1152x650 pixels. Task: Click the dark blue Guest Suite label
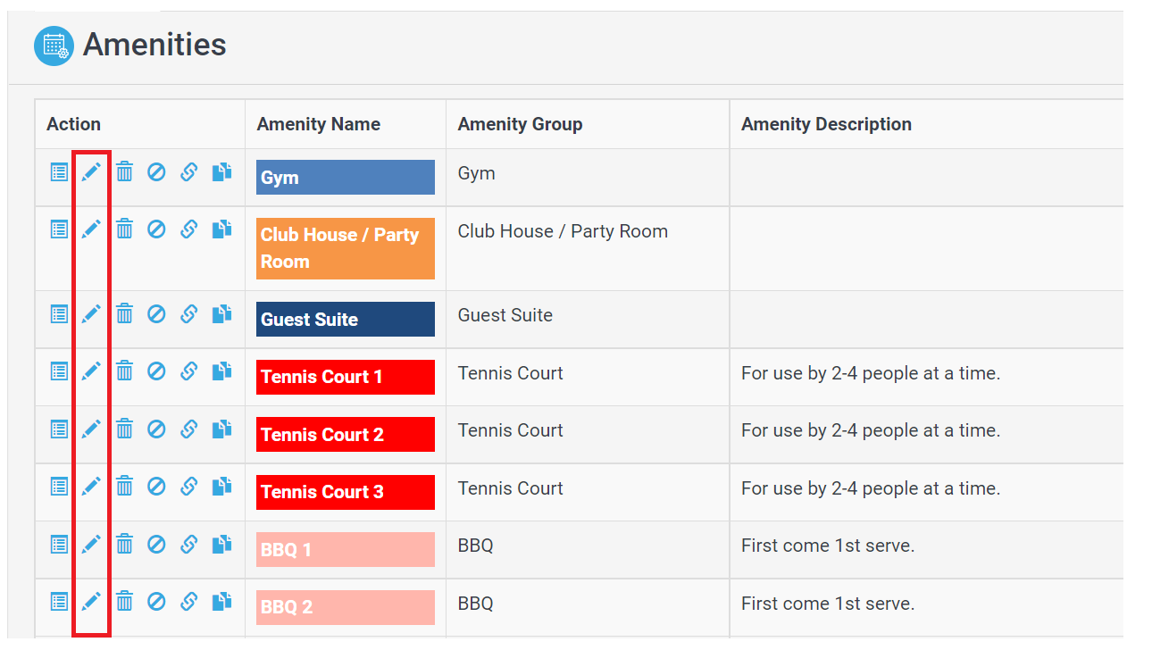tap(345, 320)
